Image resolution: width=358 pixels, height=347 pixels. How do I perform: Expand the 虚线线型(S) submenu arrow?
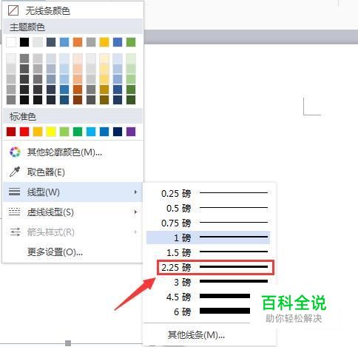click(x=135, y=212)
